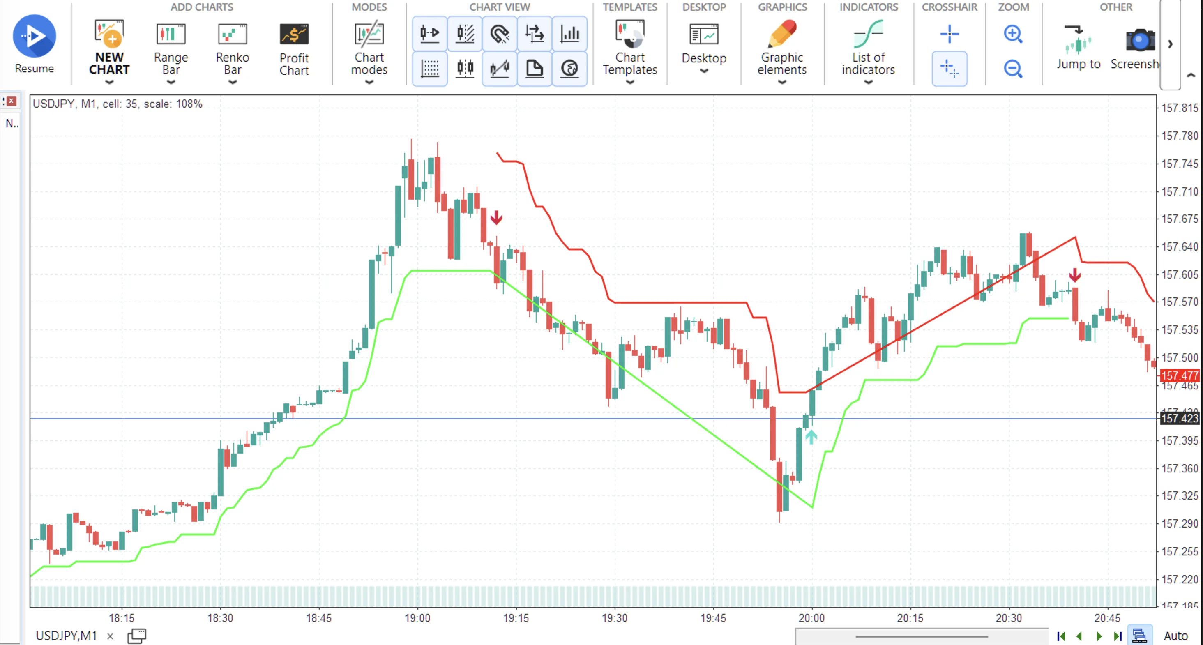The height and width of the screenshot is (645, 1203).
Task: Click the 20:45 time axis label
Action: click(x=1107, y=618)
